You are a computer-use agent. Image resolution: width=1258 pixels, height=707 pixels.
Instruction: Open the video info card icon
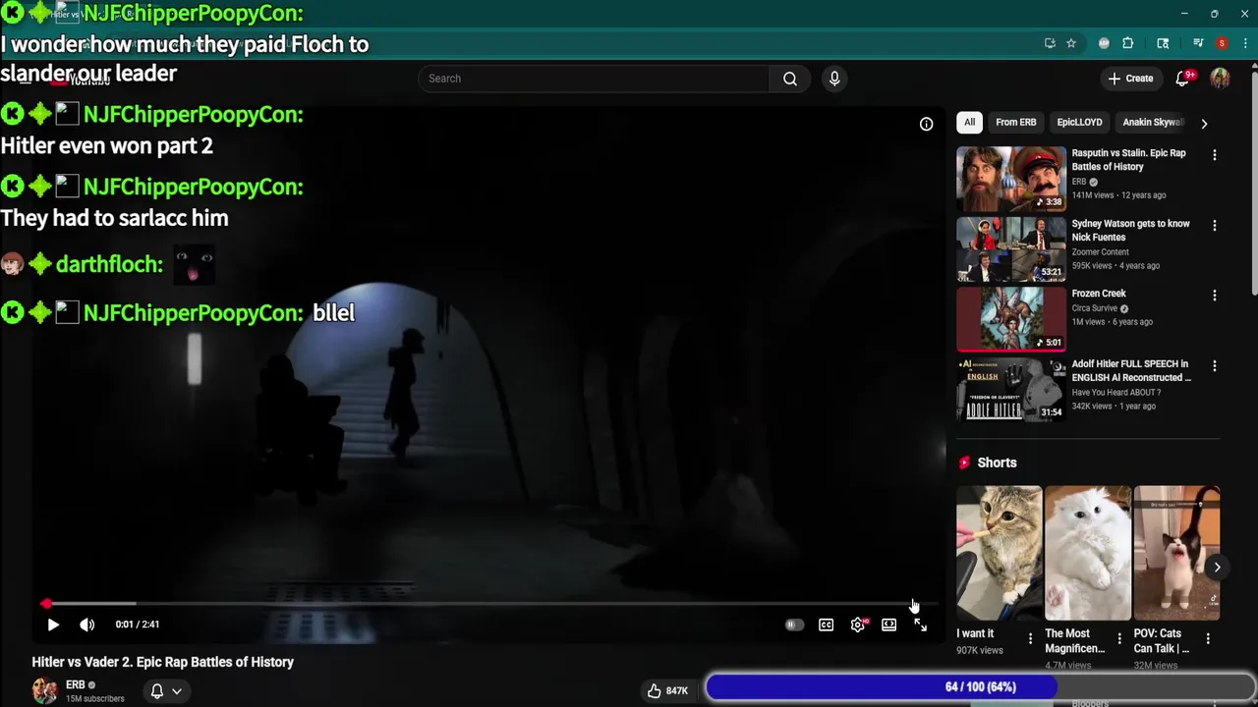click(926, 124)
